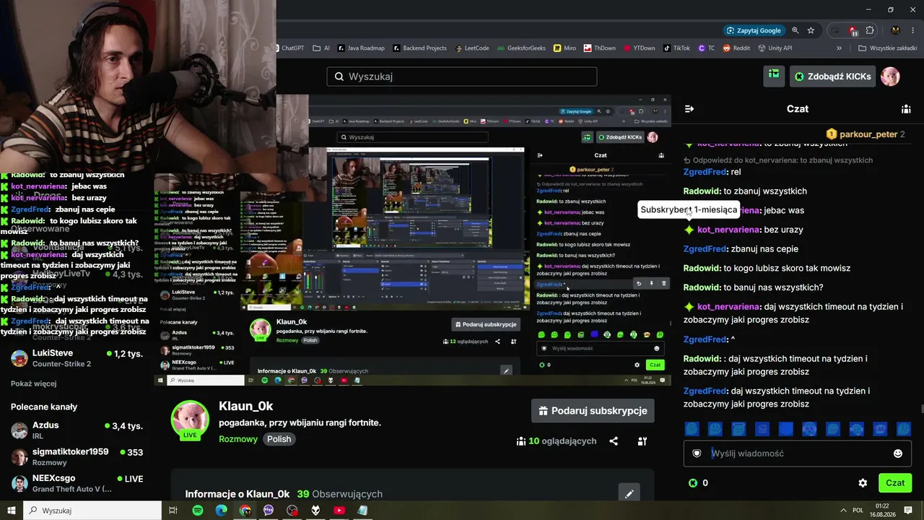Click the KICKs balance icon below chat
The height and width of the screenshot is (520, 924).
click(693, 483)
